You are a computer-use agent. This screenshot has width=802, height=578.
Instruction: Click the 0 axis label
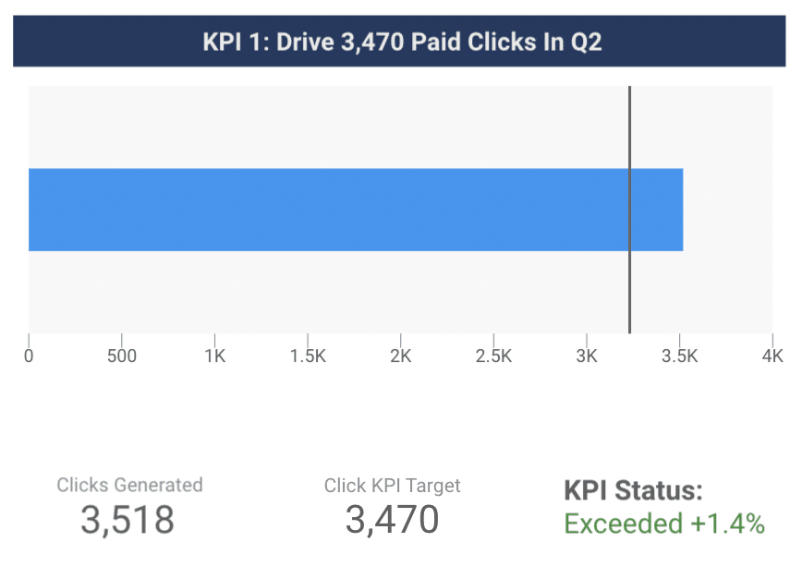point(29,356)
